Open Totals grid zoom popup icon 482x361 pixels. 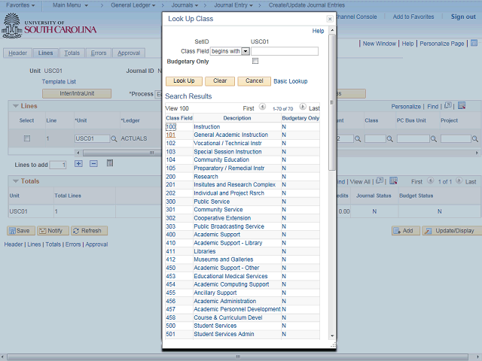coord(380,180)
